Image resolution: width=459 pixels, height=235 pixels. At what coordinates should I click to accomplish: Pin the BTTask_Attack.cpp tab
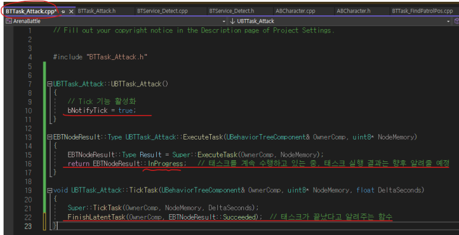(x=63, y=11)
